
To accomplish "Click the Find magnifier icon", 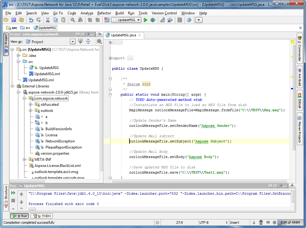I will click(x=73, y=20).
